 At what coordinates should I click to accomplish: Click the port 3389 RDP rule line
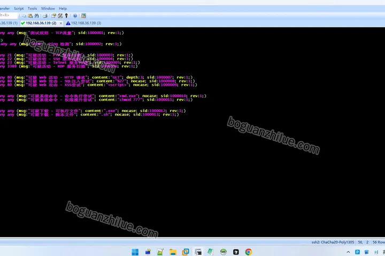click(69, 66)
